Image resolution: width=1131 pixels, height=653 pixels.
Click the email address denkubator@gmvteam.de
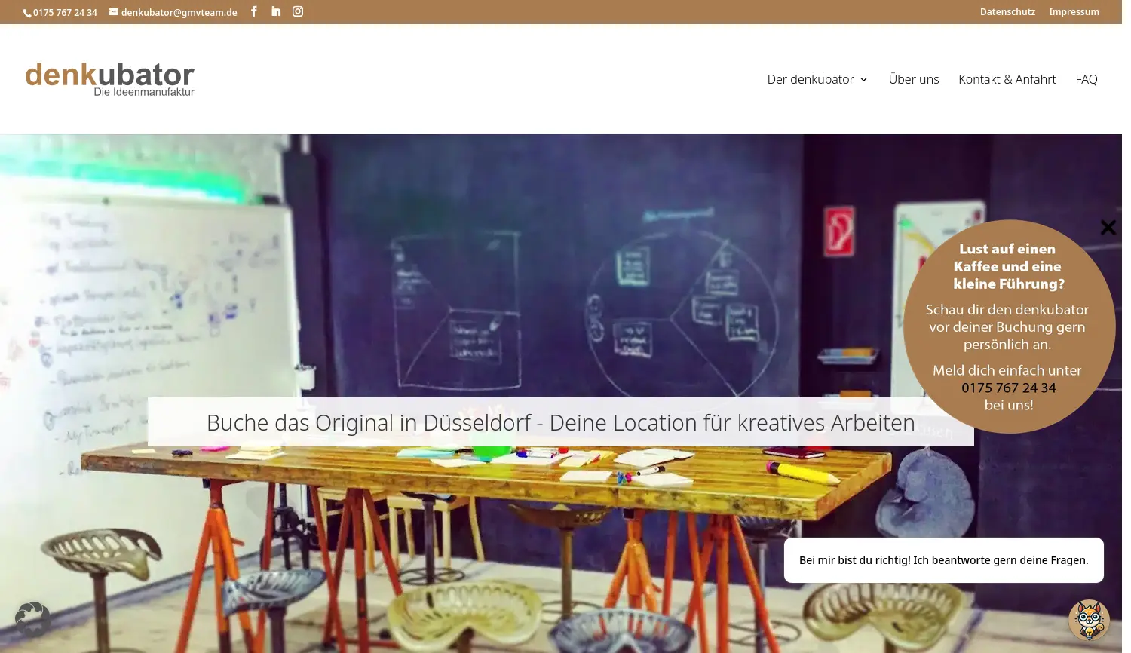click(x=179, y=12)
